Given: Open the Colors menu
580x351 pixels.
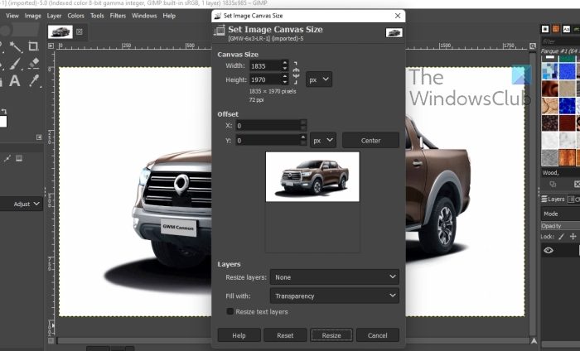Looking at the screenshot, I should coord(75,16).
